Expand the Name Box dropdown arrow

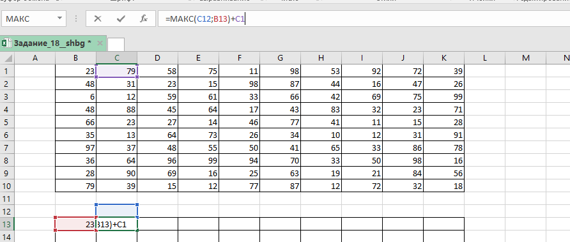click(59, 19)
